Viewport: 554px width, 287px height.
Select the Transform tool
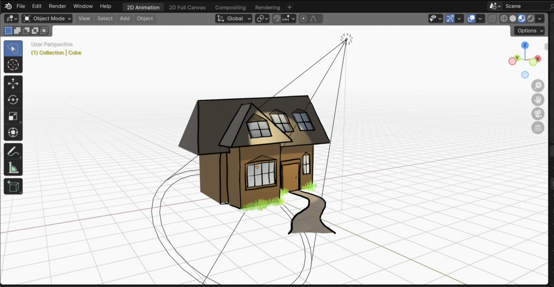click(x=13, y=132)
